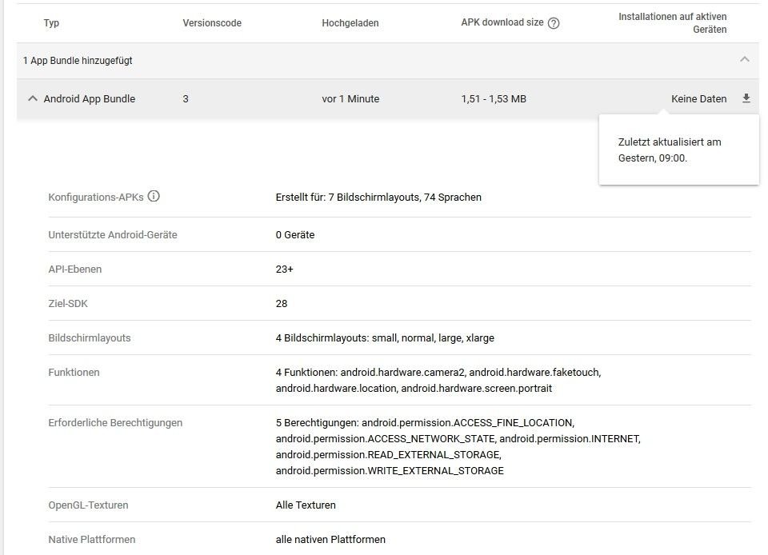Open Konfigurations-APKs info icon
This screenshot has height=555, width=768.
[x=154, y=196]
